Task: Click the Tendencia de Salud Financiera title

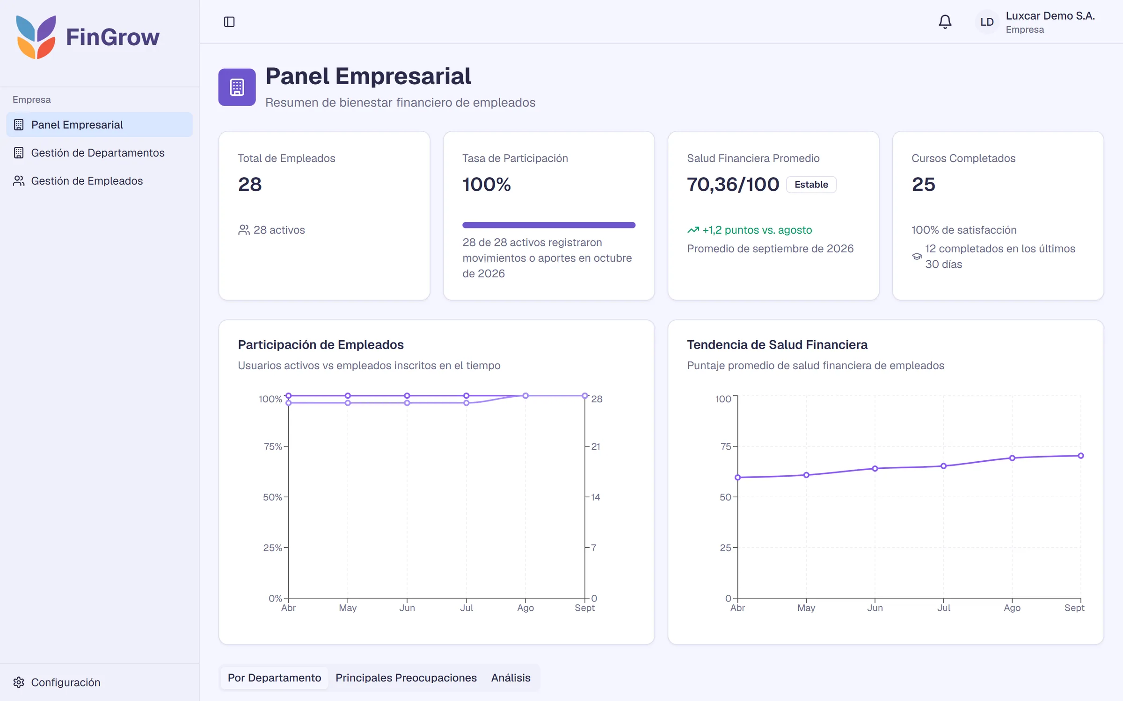Action: point(777,345)
